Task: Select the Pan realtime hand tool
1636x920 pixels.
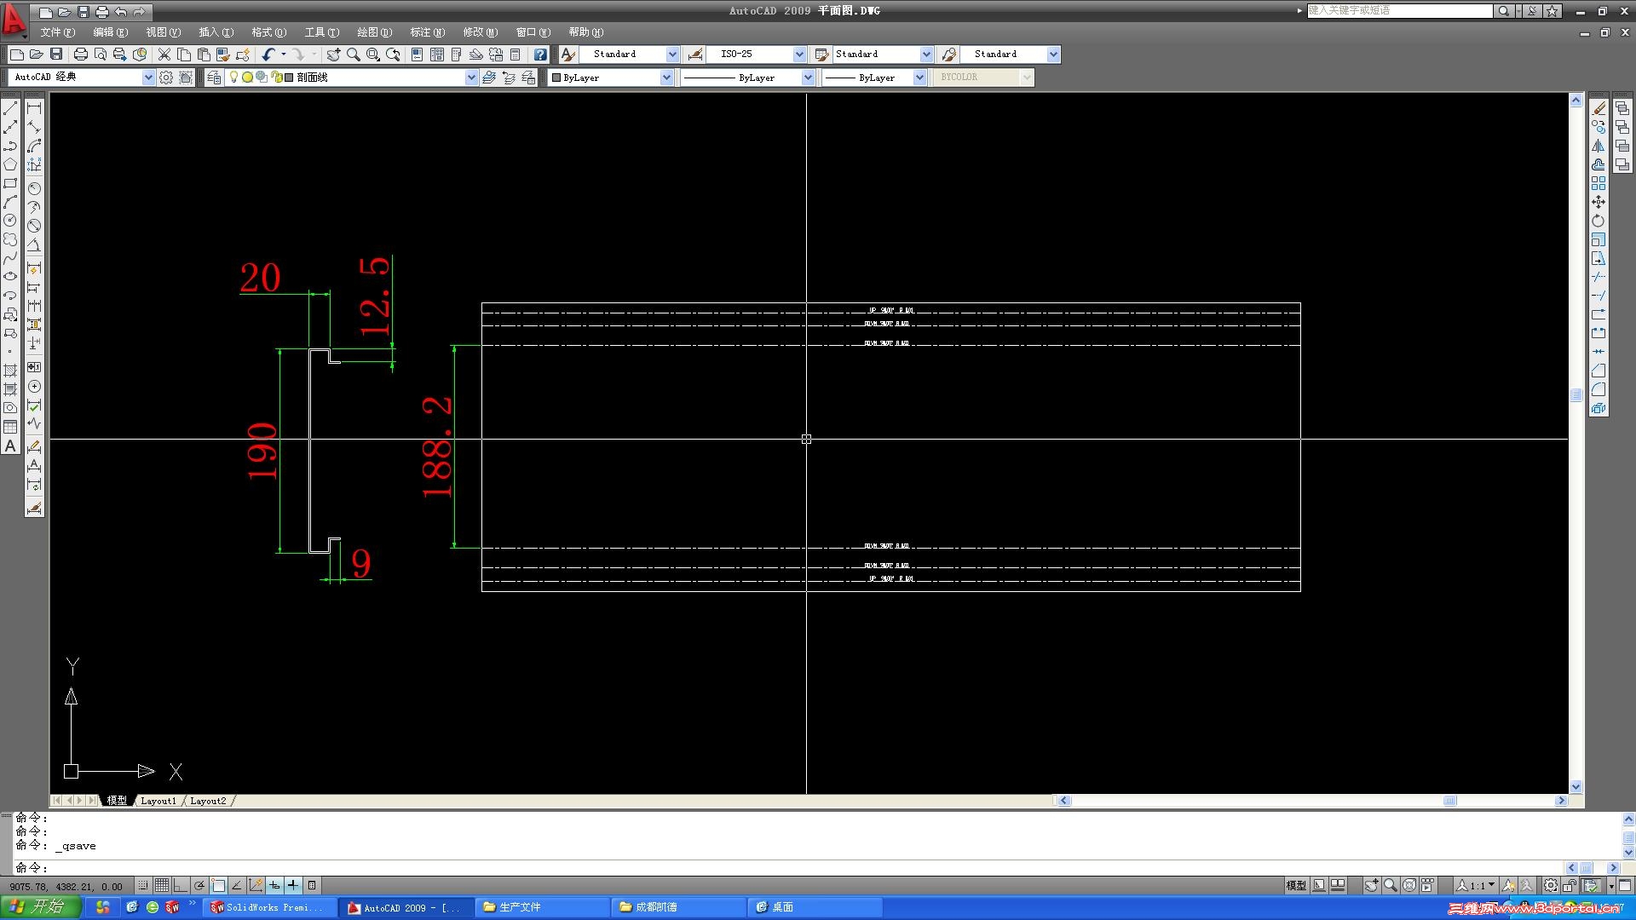Action: 333,55
